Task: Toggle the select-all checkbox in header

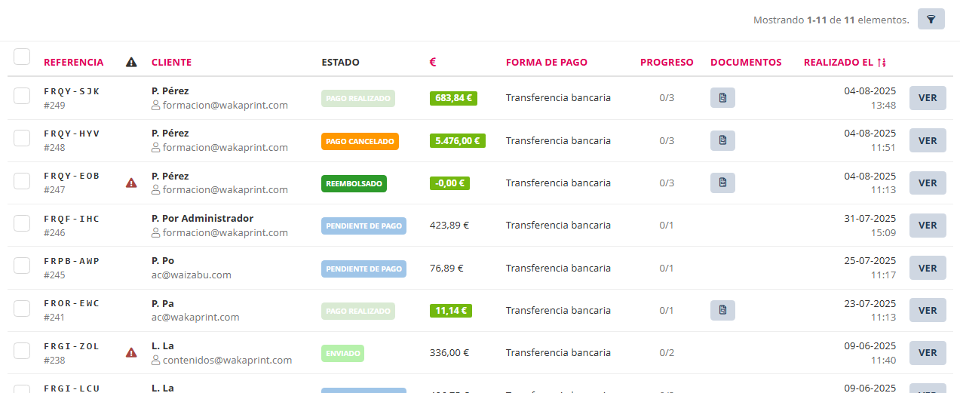Action: click(x=22, y=57)
